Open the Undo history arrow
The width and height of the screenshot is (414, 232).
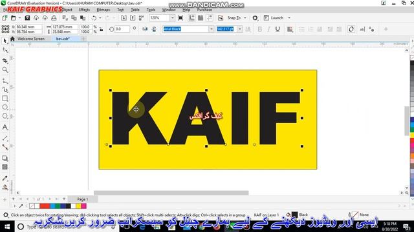pyautogui.click(x=100, y=18)
